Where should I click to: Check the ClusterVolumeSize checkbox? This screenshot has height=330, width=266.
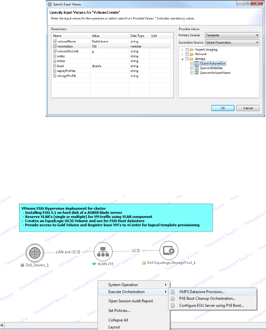[x=192, y=64]
